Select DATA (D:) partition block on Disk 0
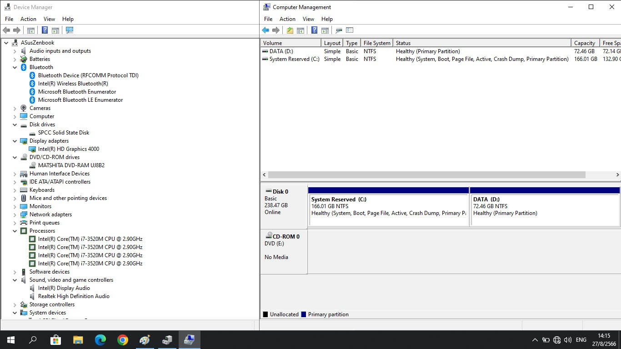Viewport: 621px width, 349px height. (545, 206)
